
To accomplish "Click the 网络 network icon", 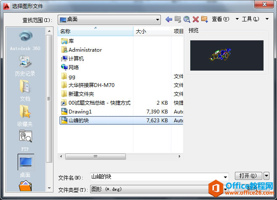I will click(x=64, y=67).
